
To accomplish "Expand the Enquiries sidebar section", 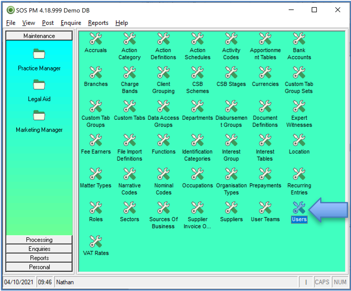I will click(39, 249).
